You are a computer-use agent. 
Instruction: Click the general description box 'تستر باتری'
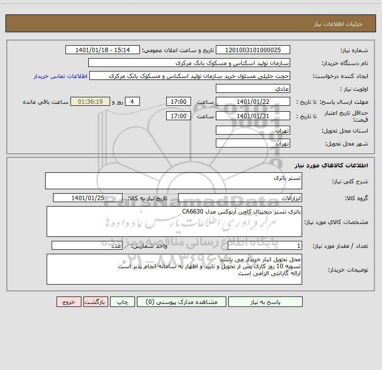point(174,181)
